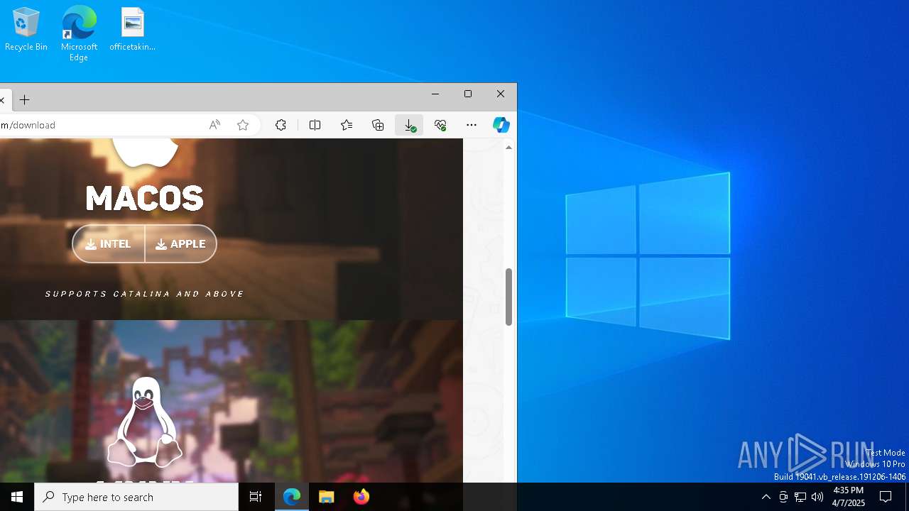The height and width of the screenshot is (511, 909).
Task: Download macOS Intel version
Action: tap(109, 244)
